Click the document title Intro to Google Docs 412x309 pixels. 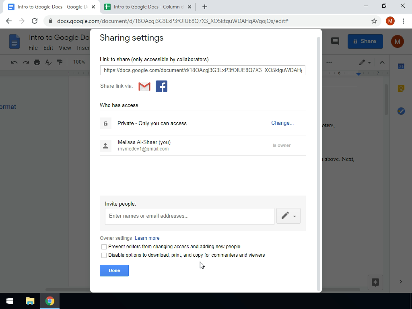(x=60, y=37)
